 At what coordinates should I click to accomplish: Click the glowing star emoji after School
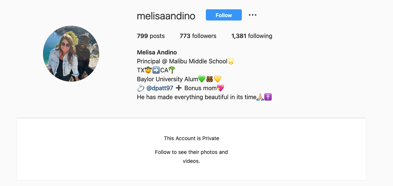click(231, 61)
